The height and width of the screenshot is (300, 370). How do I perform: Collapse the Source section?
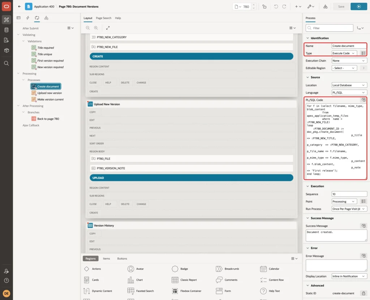coord(307,77)
